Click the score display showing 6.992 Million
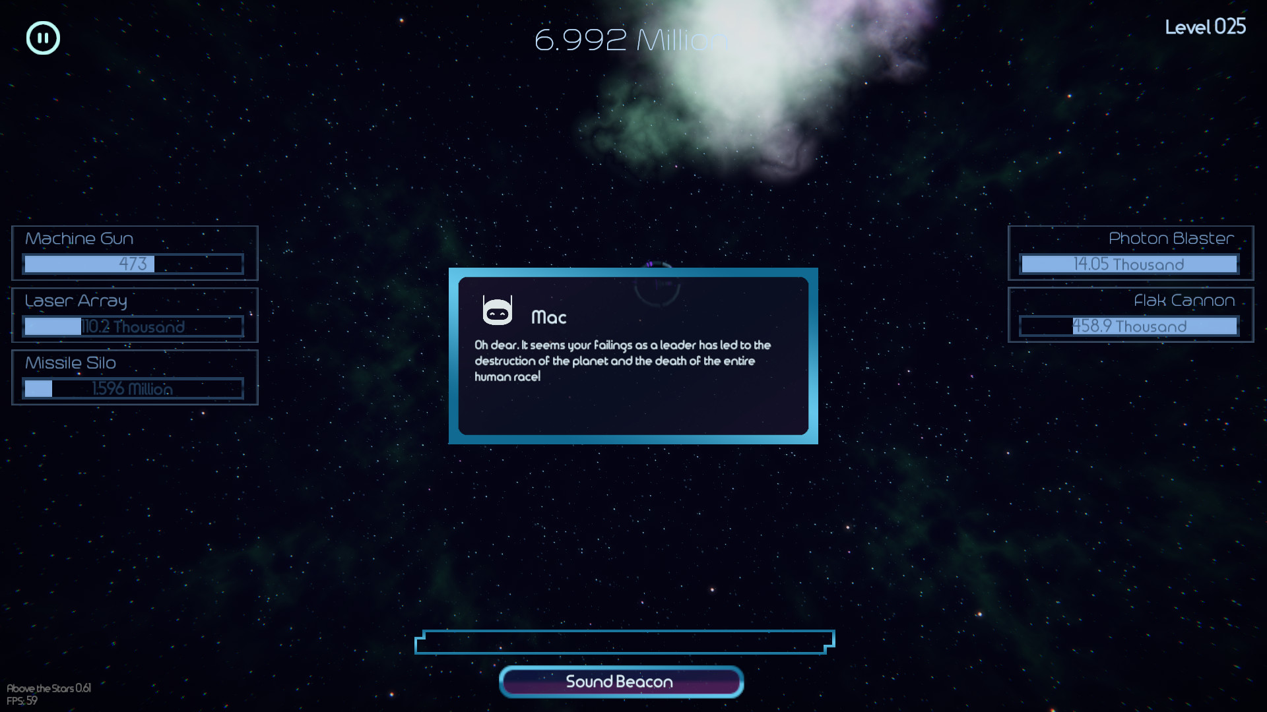The height and width of the screenshot is (712, 1267). (633, 38)
